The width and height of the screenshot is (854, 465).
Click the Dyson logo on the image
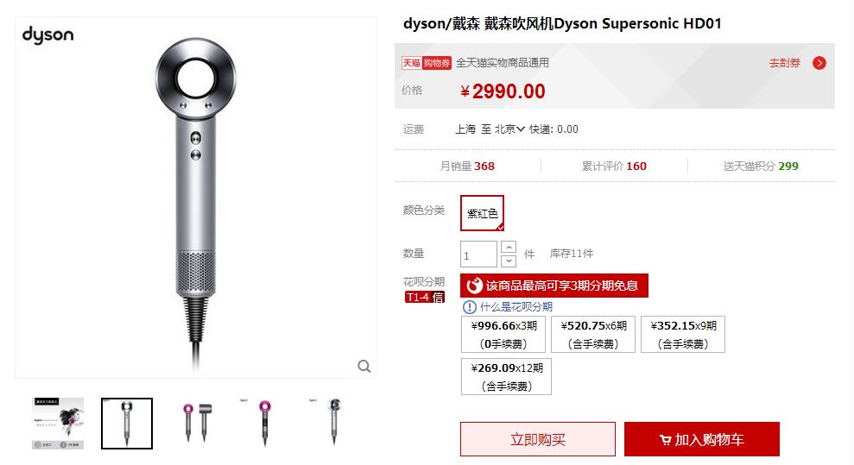click(48, 35)
